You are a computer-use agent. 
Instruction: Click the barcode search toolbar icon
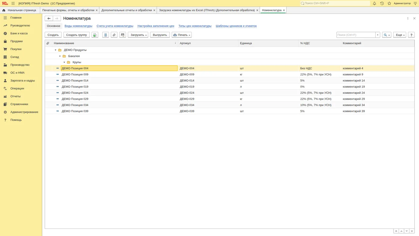123,35
